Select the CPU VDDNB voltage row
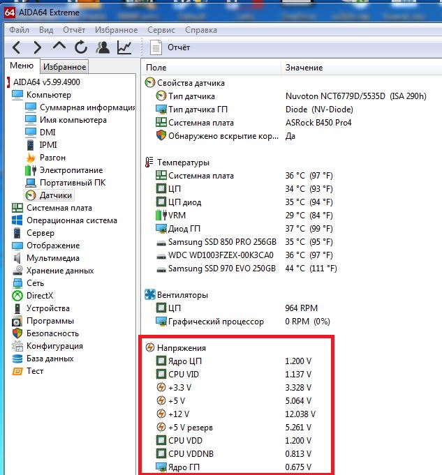The height and width of the screenshot is (475, 442). [234, 454]
